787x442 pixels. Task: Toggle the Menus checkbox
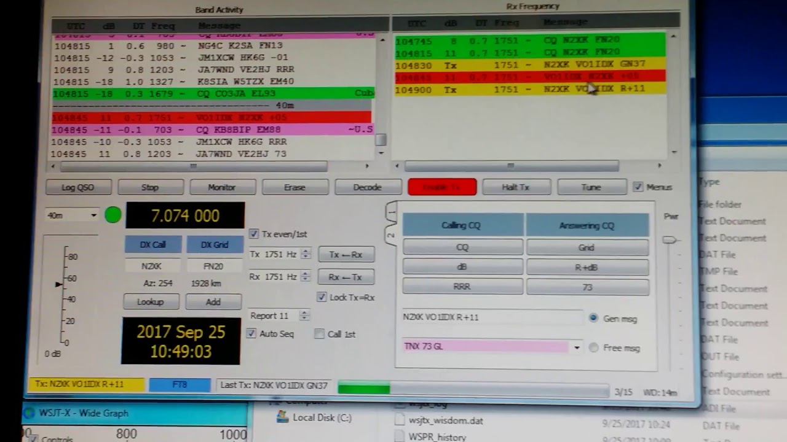(x=638, y=187)
